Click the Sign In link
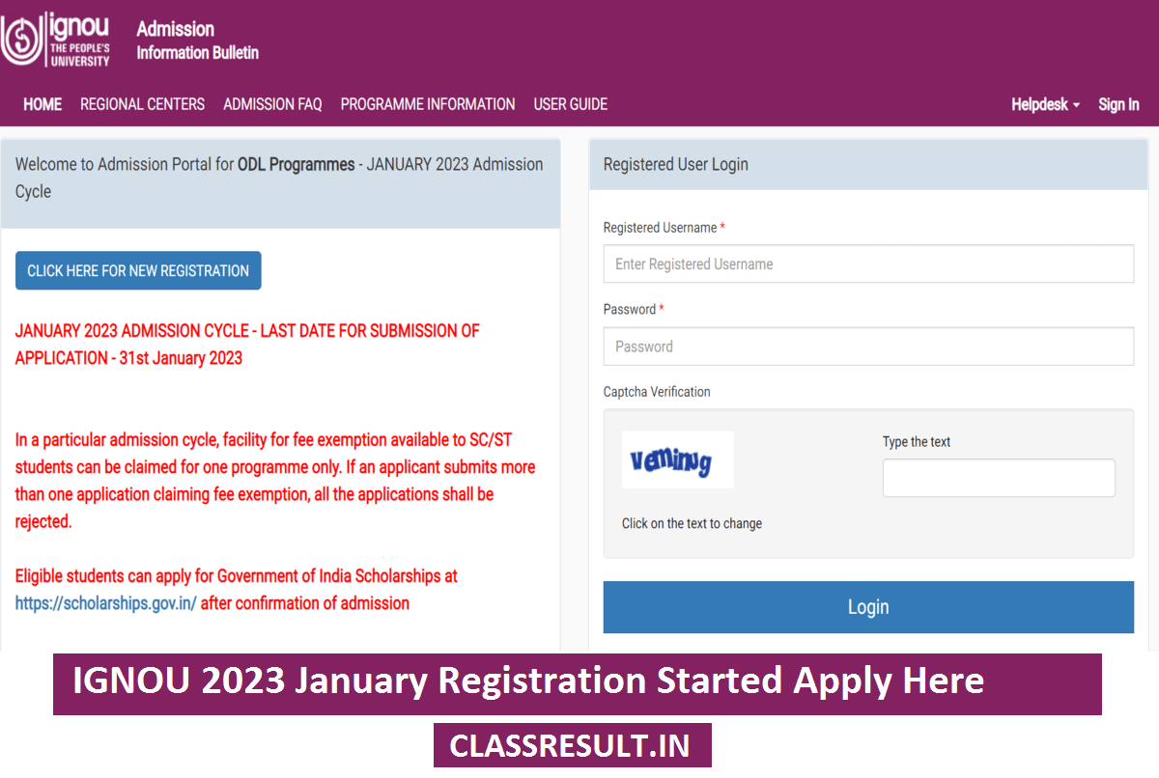The width and height of the screenshot is (1159, 778). [1118, 104]
